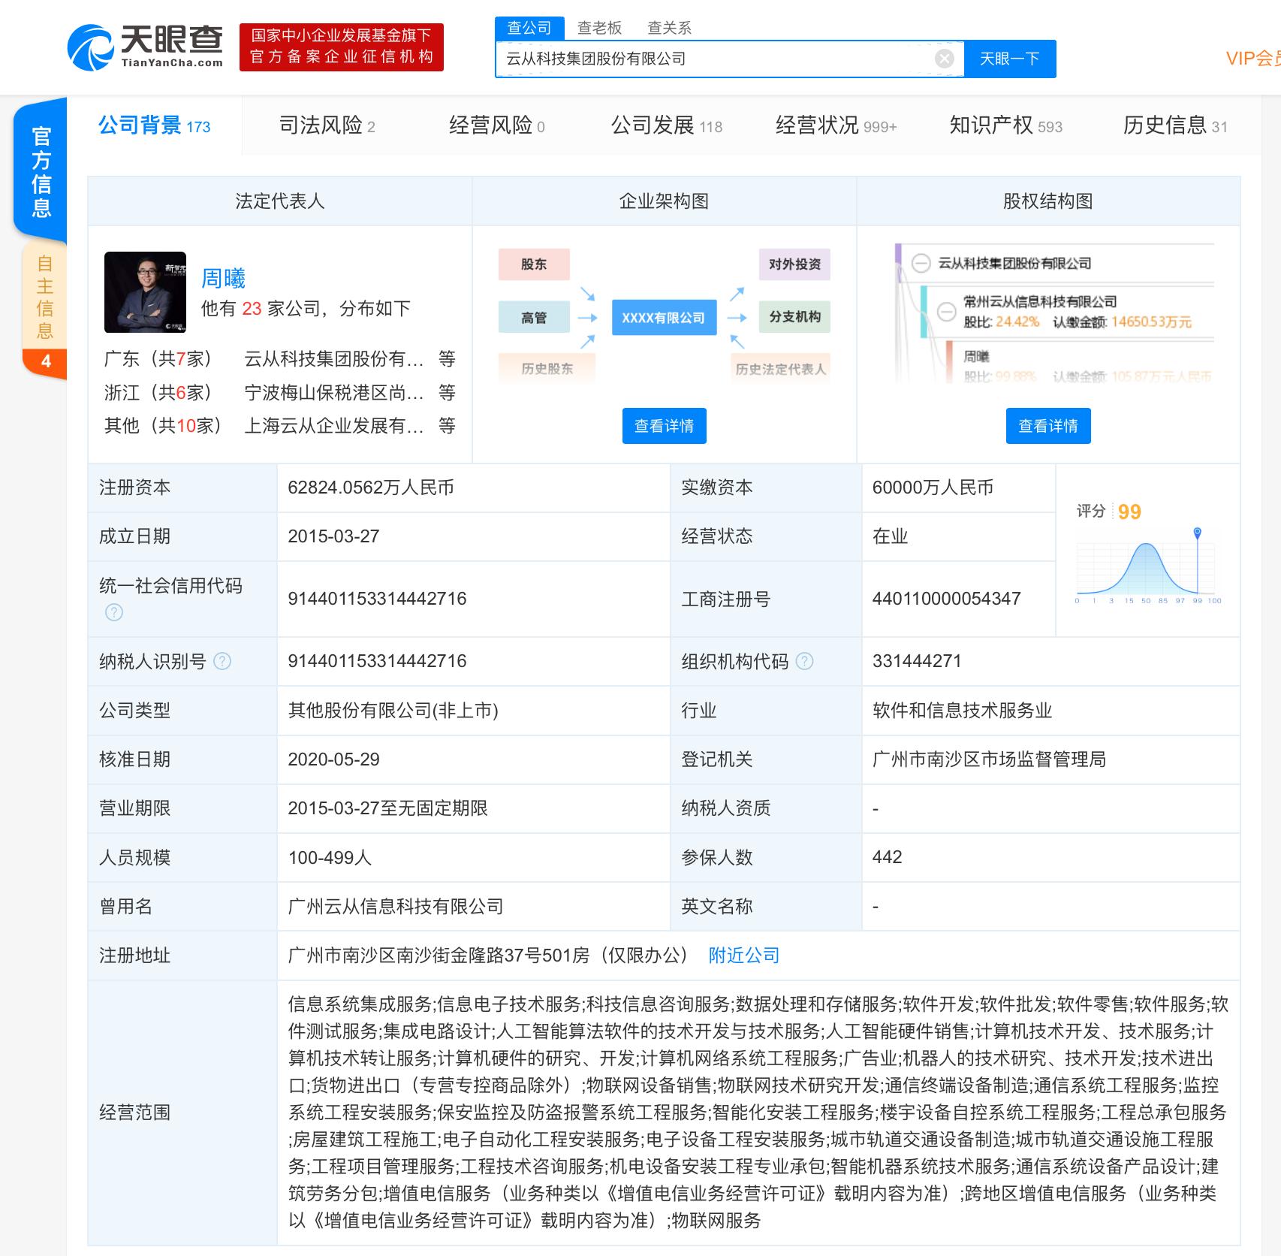The width and height of the screenshot is (1281, 1256).
Task: Expand 其他 company list via 等
Action: click(x=446, y=425)
